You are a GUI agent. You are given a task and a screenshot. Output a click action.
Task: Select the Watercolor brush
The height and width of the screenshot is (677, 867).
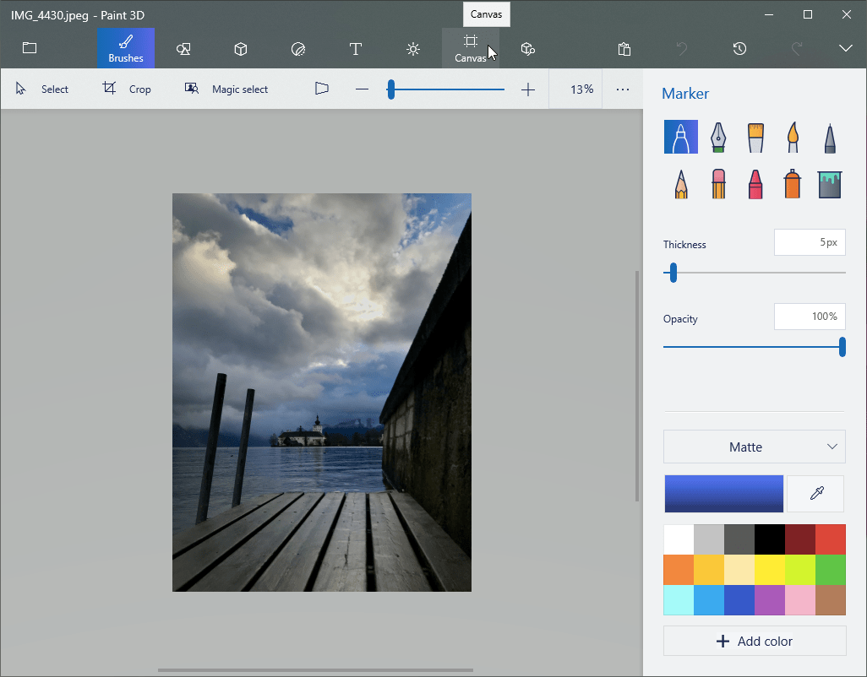point(793,137)
